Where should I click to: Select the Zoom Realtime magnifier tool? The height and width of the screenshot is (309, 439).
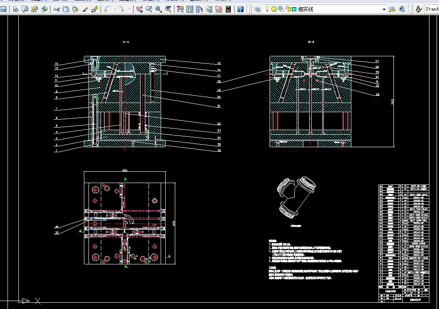(149, 9)
